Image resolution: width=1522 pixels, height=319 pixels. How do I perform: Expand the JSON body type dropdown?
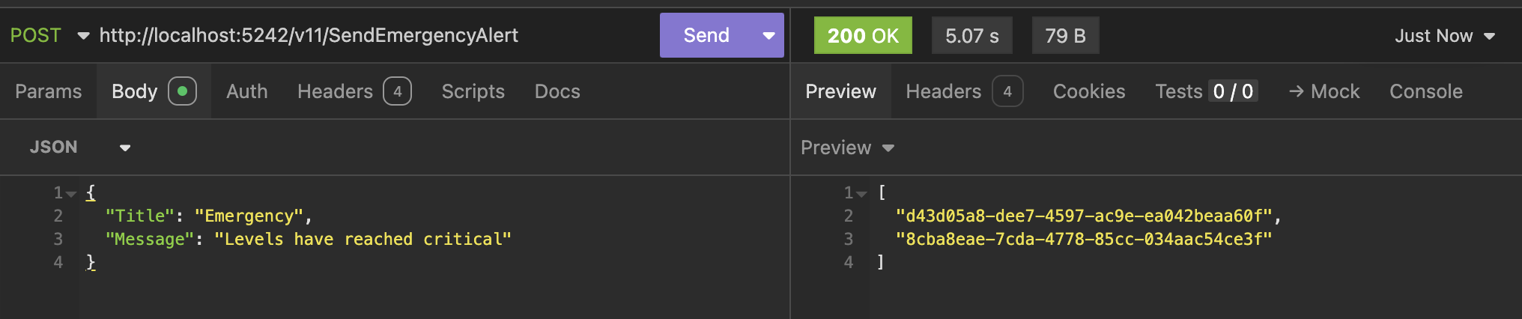pos(79,148)
